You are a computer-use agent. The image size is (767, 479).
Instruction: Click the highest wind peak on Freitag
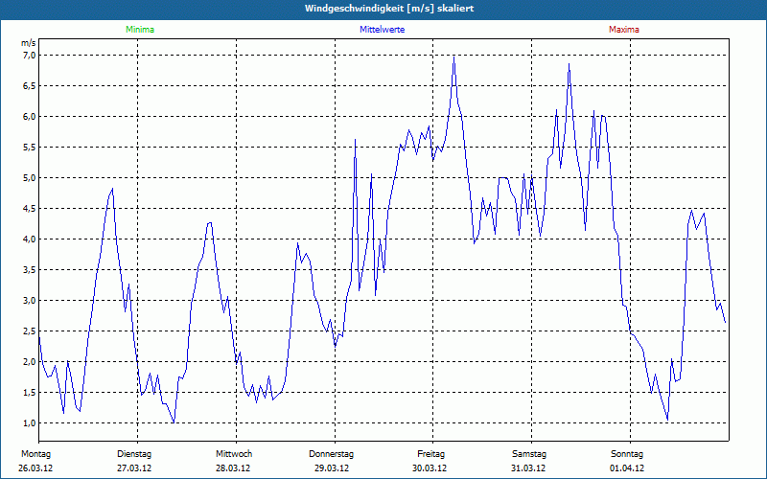click(453, 57)
